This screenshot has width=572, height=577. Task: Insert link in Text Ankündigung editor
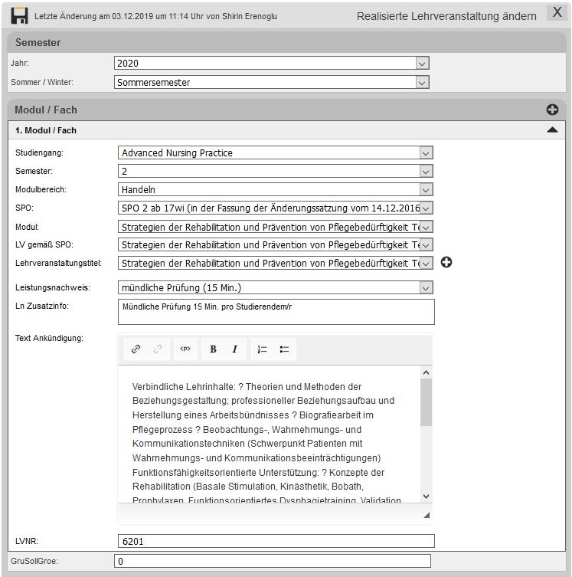point(136,349)
